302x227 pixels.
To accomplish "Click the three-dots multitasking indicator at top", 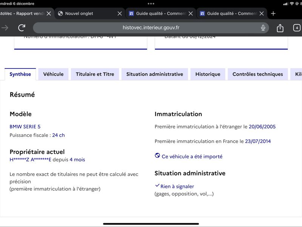I will tap(151, 4).
